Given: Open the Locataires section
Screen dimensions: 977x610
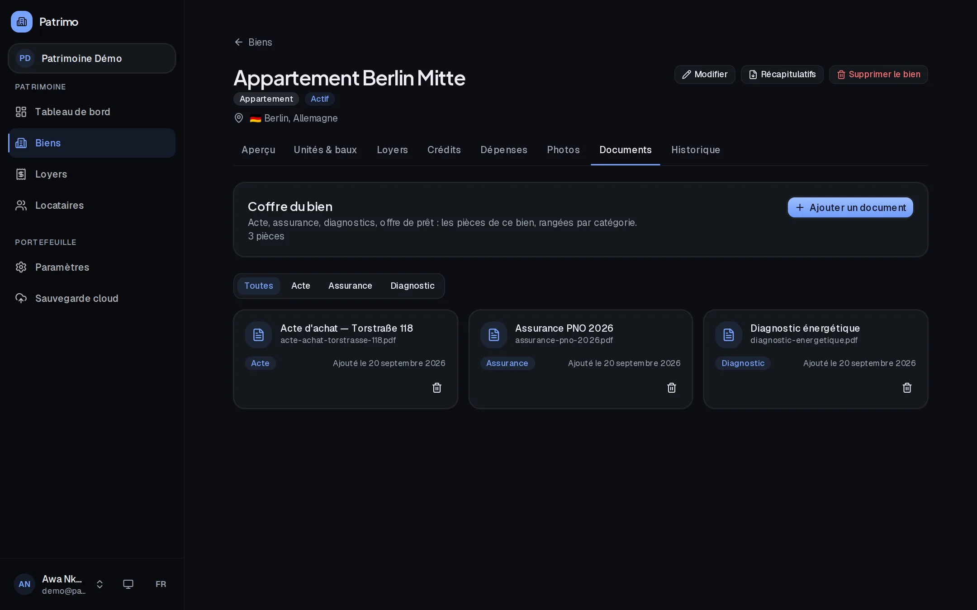Looking at the screenshot, I should (x=92, y=205).
